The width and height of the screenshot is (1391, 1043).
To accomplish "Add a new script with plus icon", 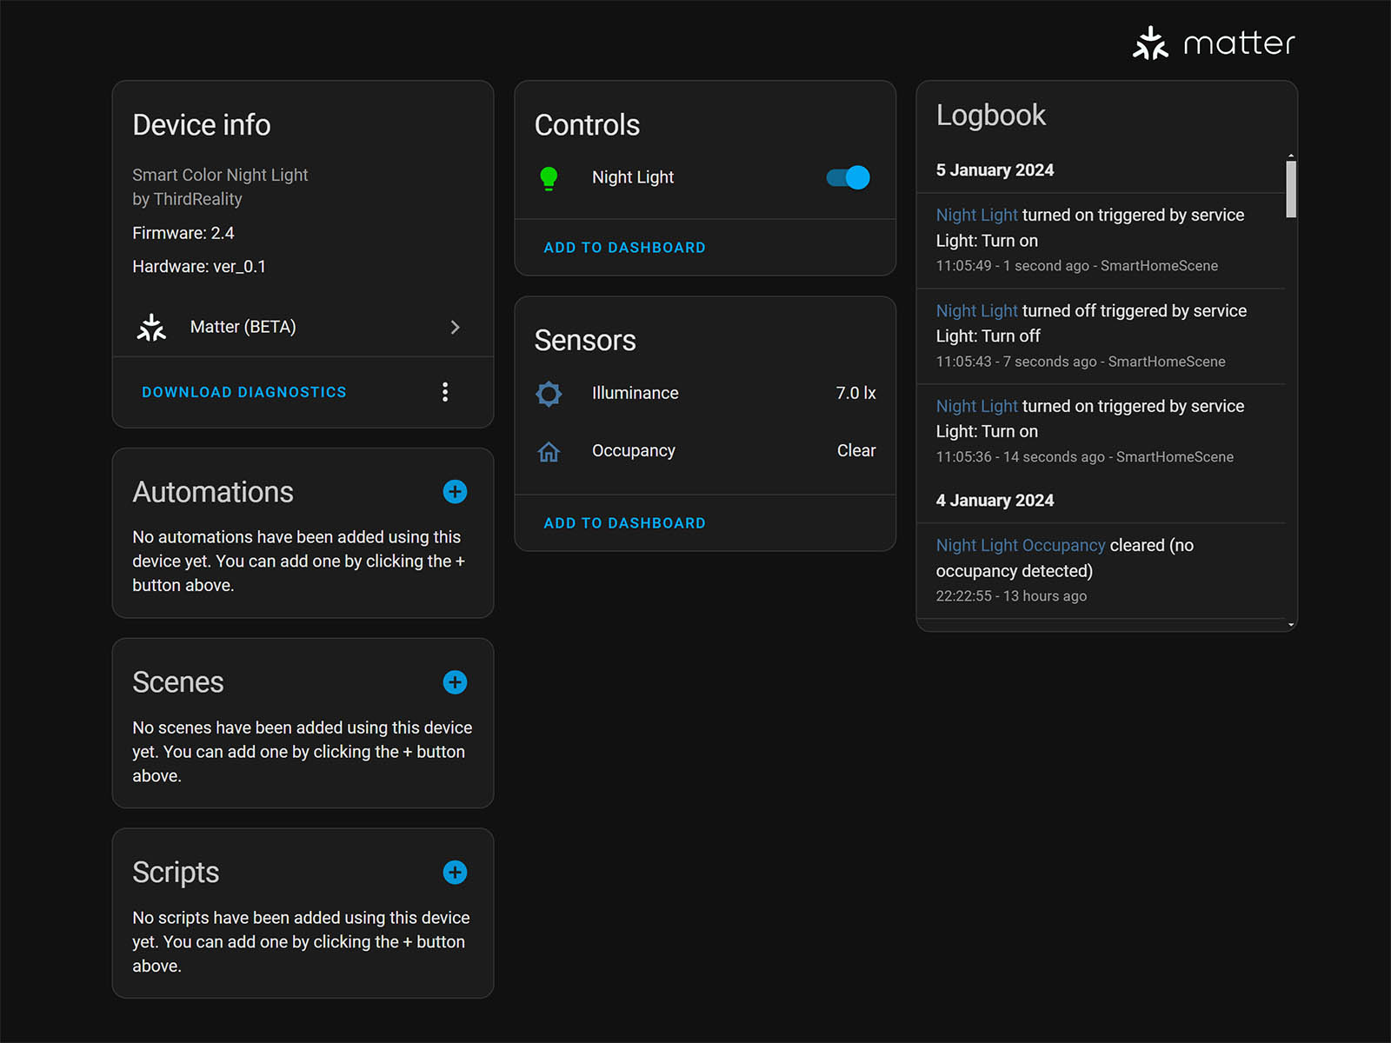I will point(455,873).
